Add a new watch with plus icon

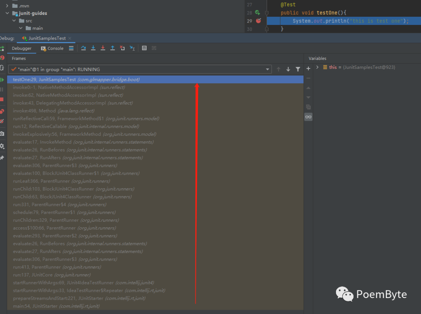tap(308, 68)
